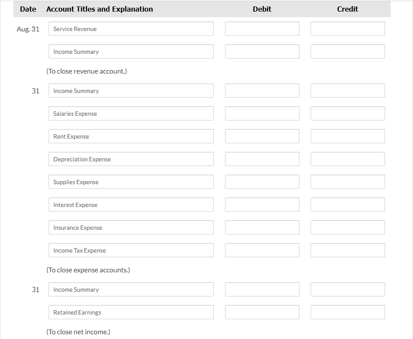Image resolution: width=413 pixels, height=339 pixels.
Task: Click the Credit field for Income Summary
Action: tap(347, 51)
